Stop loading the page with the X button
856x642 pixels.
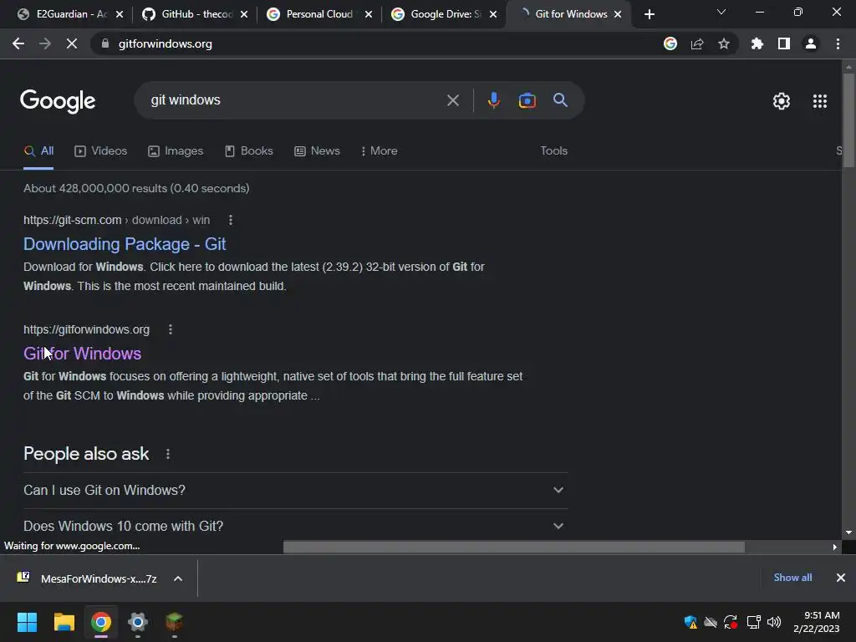72,43
